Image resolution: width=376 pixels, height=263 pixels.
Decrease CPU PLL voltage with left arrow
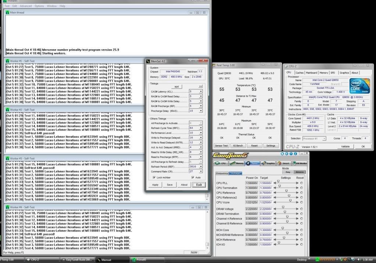[x=275, y=183]
